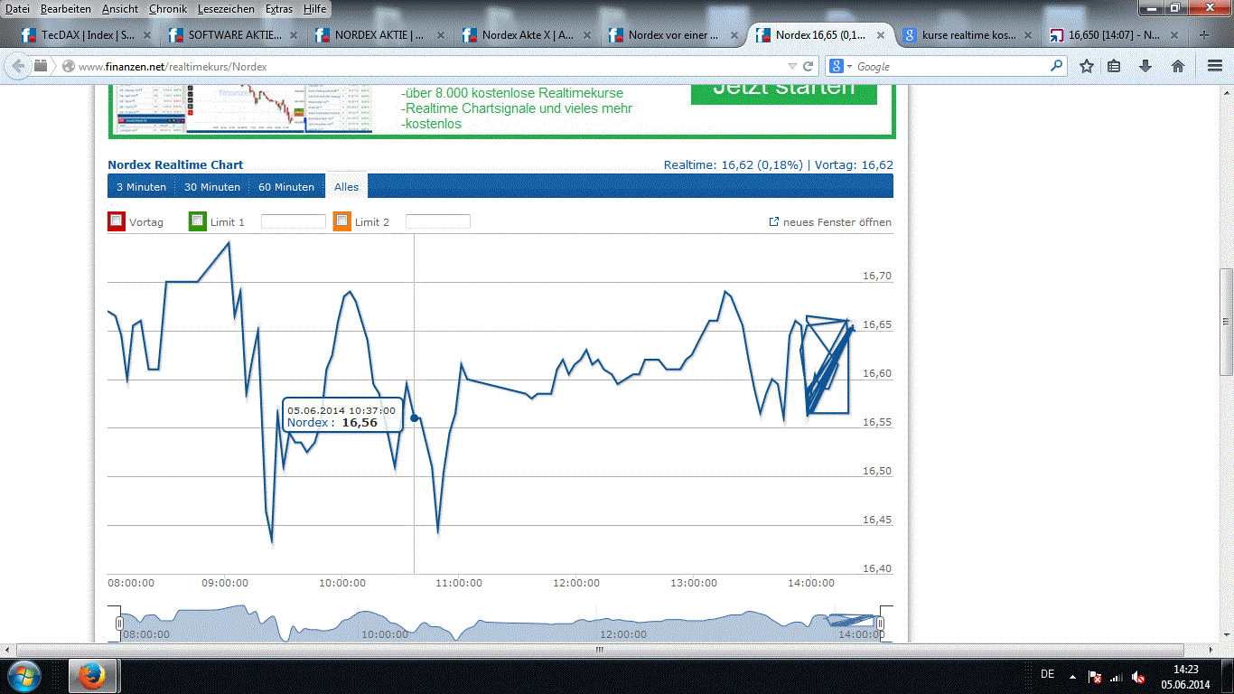Viewport: 1234px width, 694px height.
Task: Open the address bar history dropdown arrow
Action: click(792, 66)
